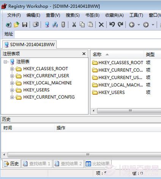Select HKEY_CURRENT_CONFIG tree item

point(49,97)
